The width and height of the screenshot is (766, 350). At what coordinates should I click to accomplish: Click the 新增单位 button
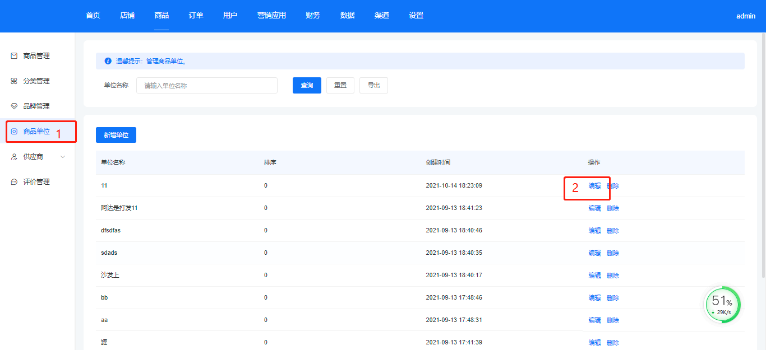click(x=116, y=135)
